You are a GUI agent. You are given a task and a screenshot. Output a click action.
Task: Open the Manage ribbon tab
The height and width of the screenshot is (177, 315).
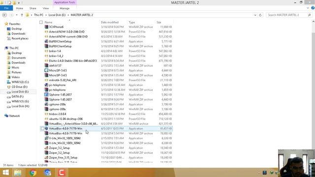[64, 8]
